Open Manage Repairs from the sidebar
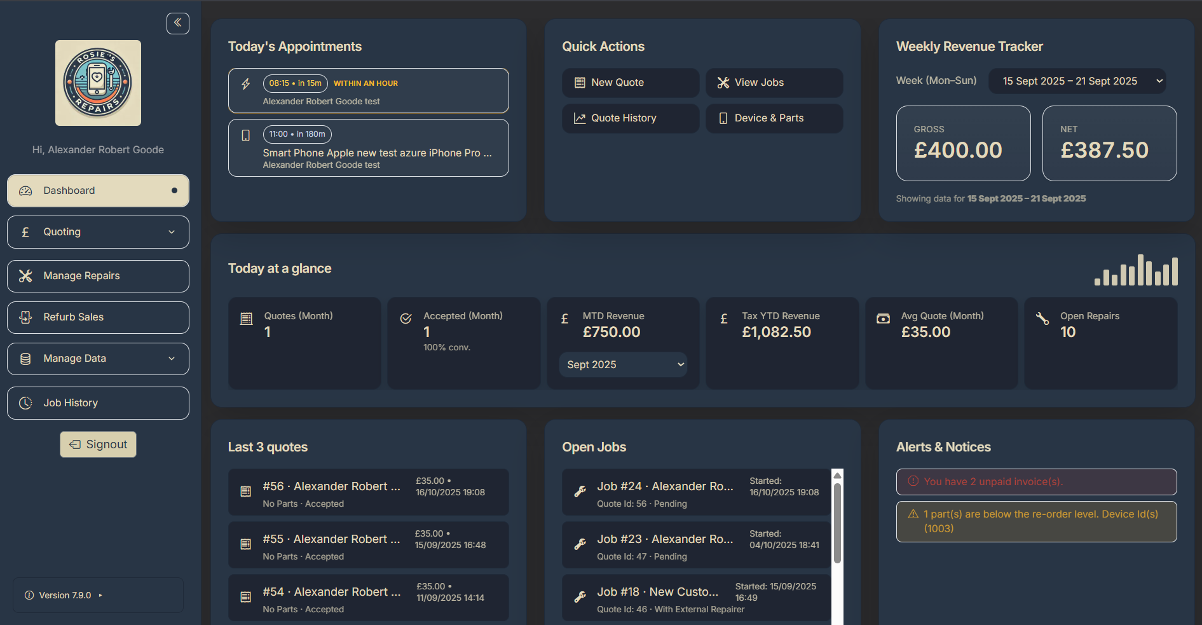1202x625 pixels. (x=98, y=276)
